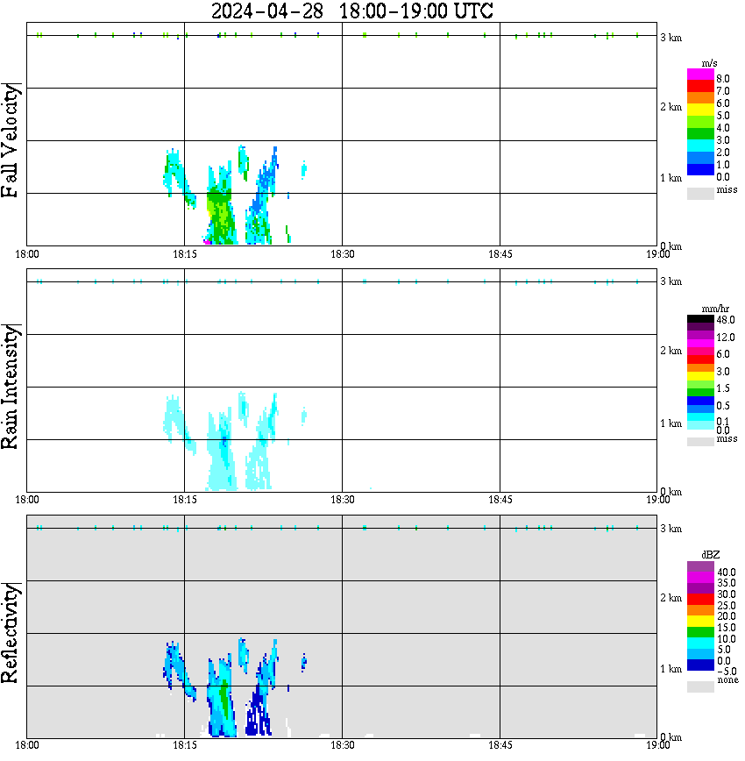The image size is (745, 761).
Task: Click the dark blue swatch in the m/s legend
Action: 700,169
